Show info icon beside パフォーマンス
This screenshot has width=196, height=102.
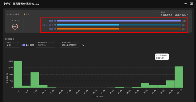[x=55, y=25]
